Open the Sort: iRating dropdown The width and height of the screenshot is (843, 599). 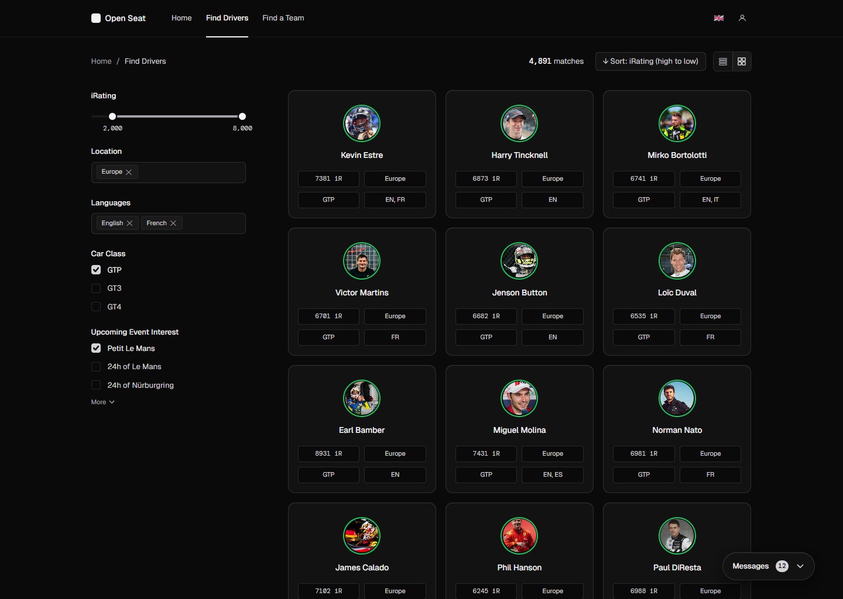[650, 61]
